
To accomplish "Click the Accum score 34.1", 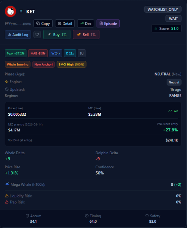I will point(33,221).
